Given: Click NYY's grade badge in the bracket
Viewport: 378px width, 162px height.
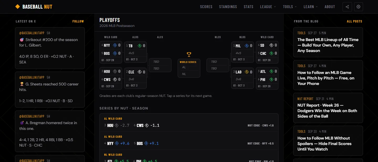Looking at the screenshot, I should click(x=115, y=45).
